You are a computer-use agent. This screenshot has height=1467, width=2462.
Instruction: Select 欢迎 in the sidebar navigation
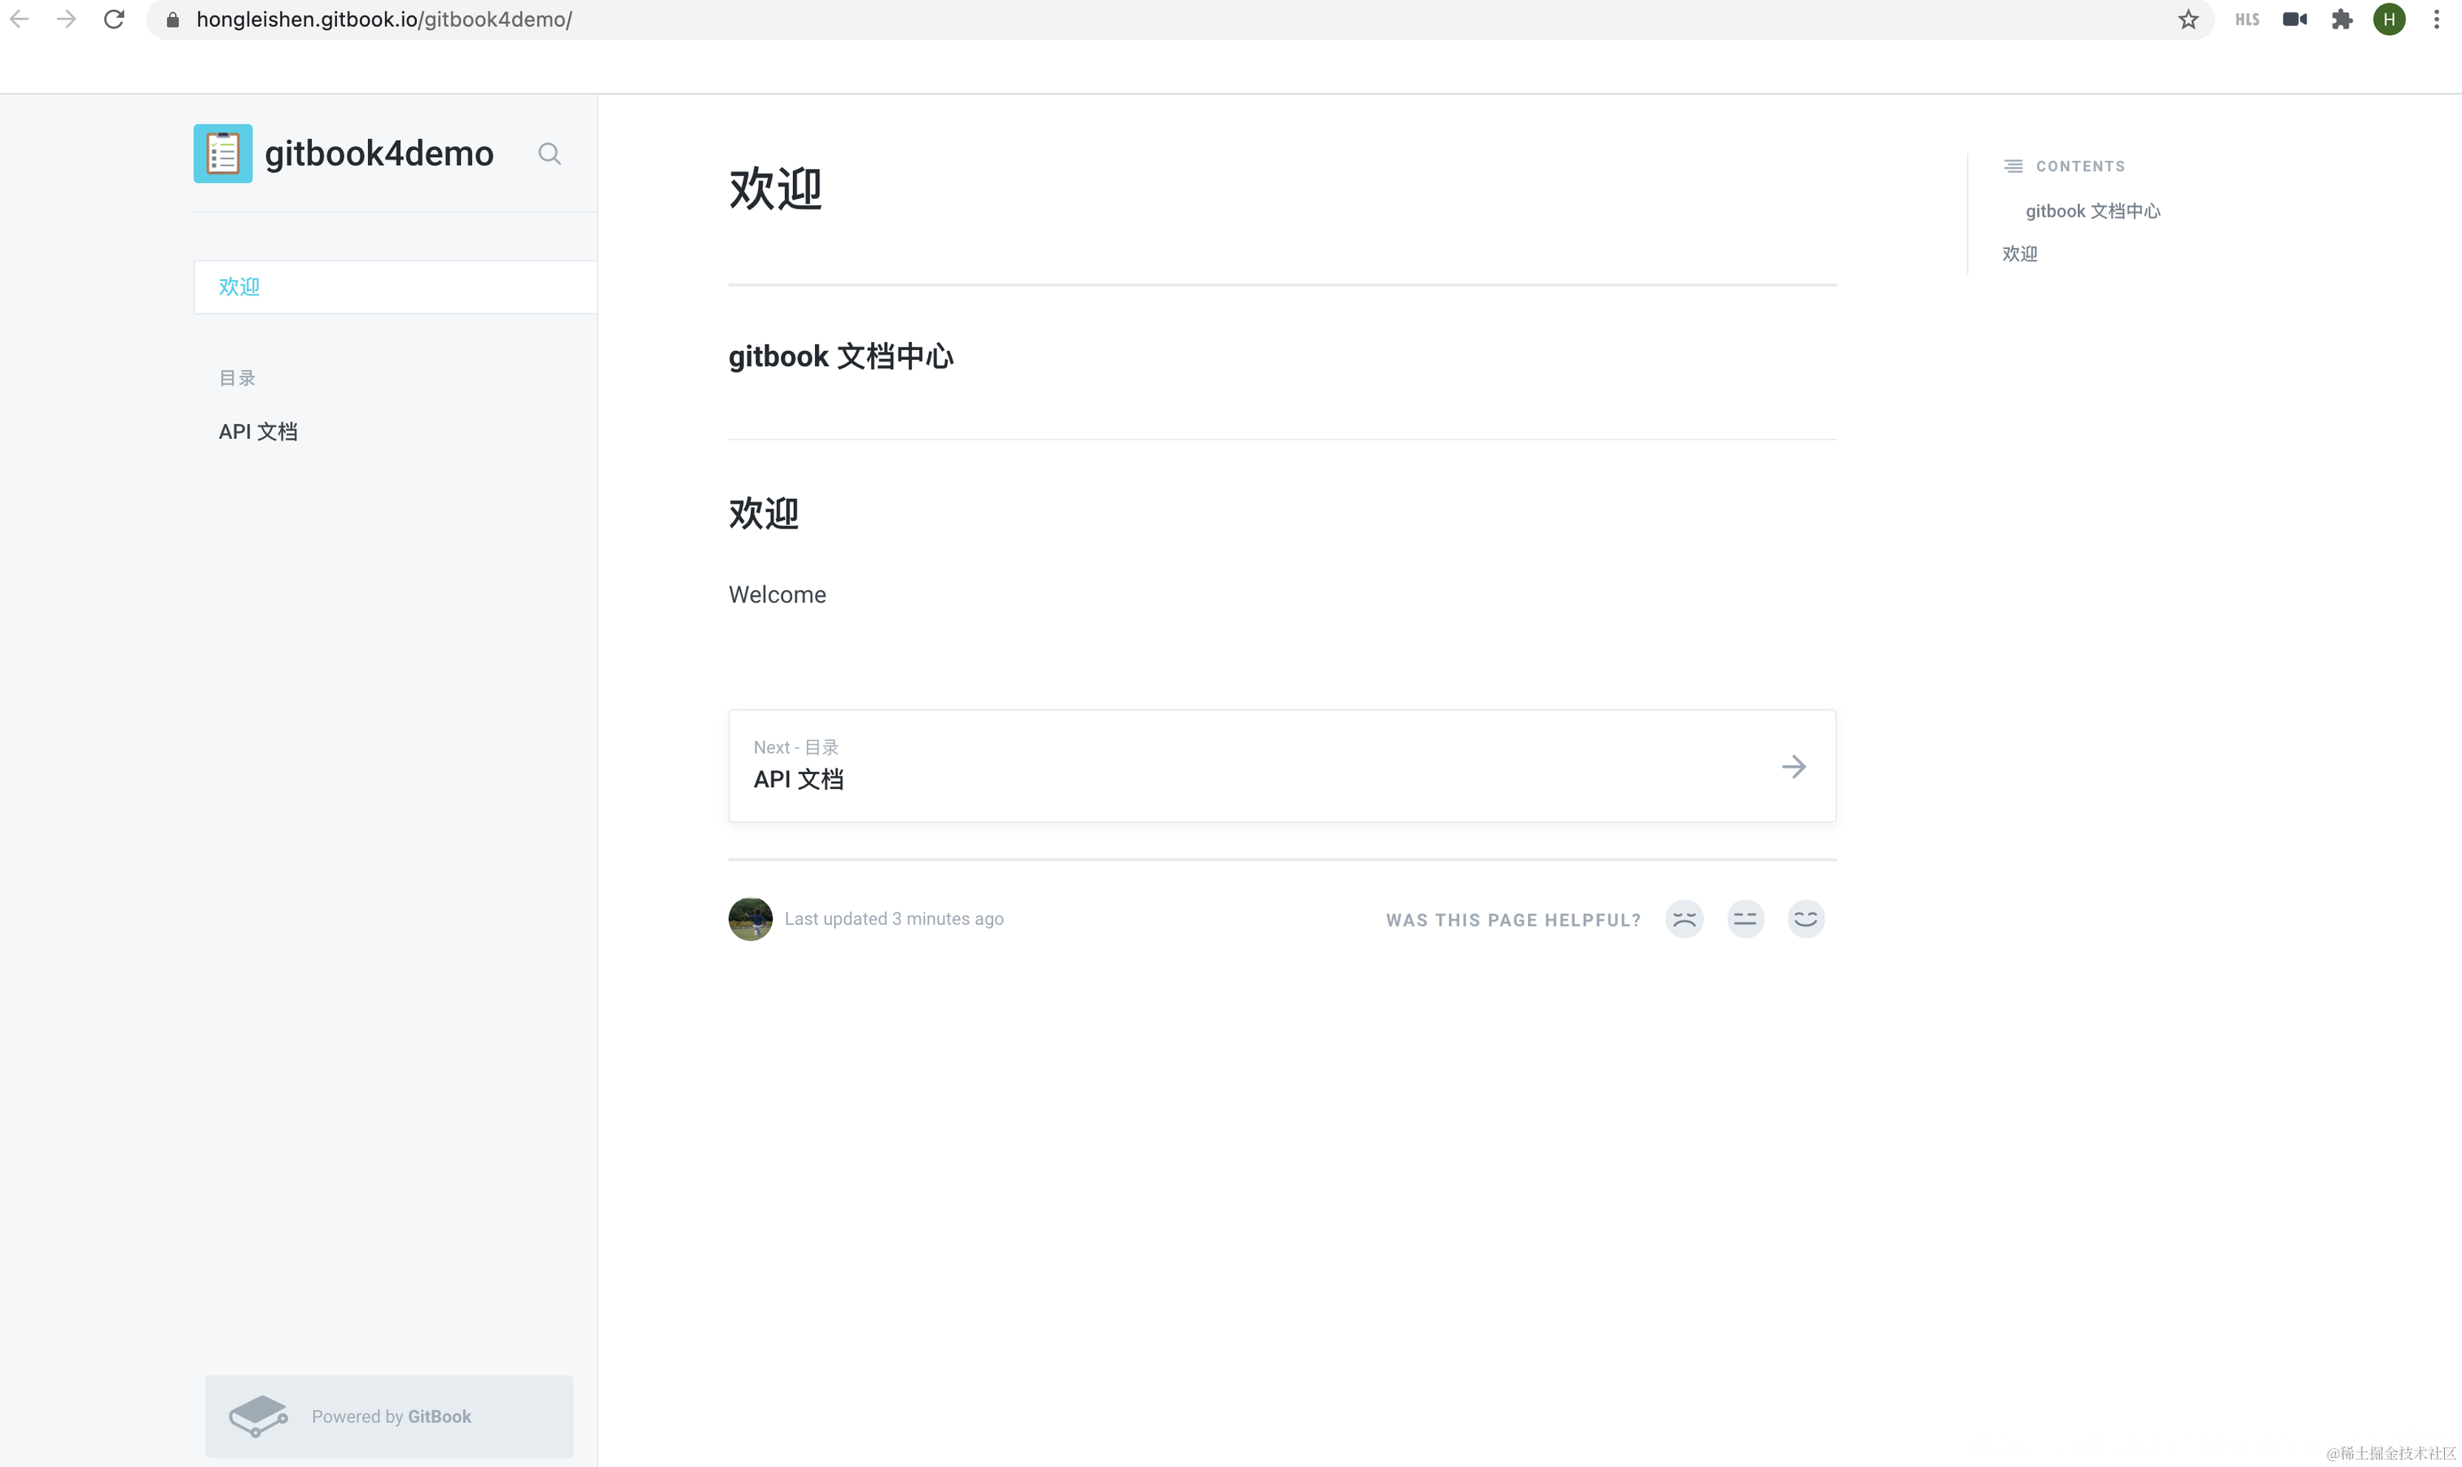pos(239,287)
